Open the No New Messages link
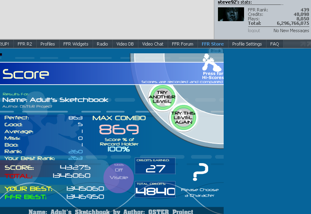The width and height of the screenshot is (311, 214). 291,31
